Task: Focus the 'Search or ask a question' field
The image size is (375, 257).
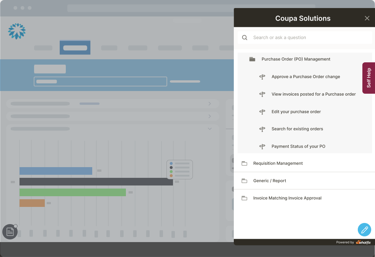Action: pyautogui.click(x=305, y=37)
